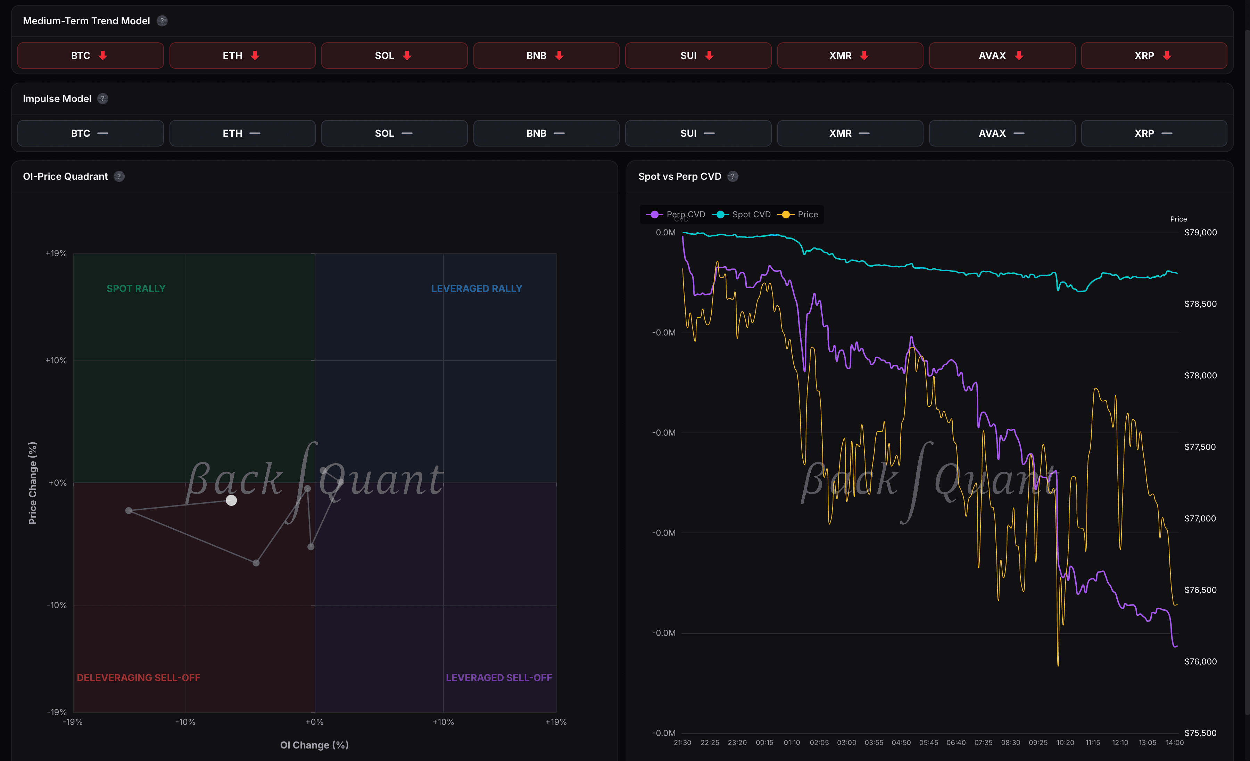Click the highlighted current point in quadrant chart
The height and width of the screenshot is (761, 1250).
(231, 500)
